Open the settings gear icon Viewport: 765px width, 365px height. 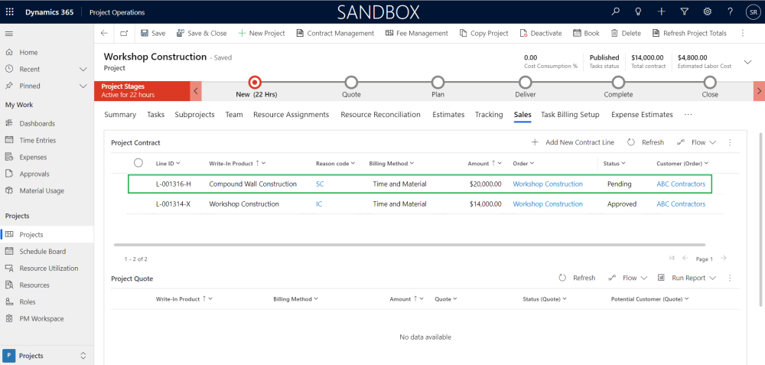coord(707,11)
